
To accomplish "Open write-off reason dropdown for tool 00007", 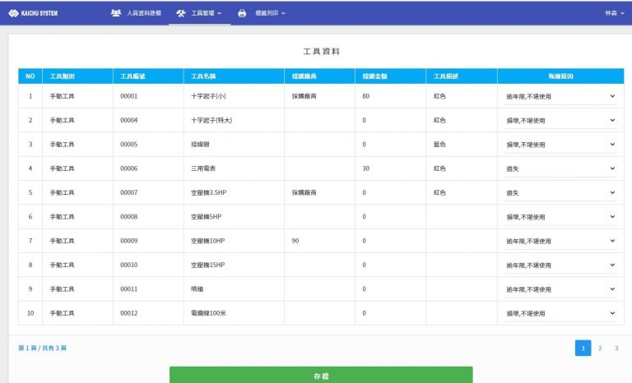I will 560,193.
